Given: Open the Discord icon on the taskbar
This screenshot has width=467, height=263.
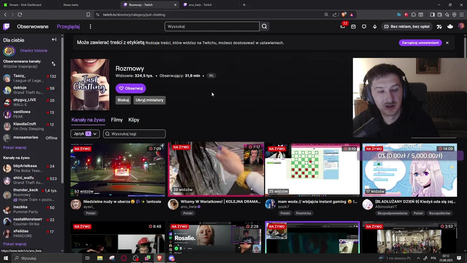Looking at the screenshot, I should pyautogui.click(x=172, y=258).
